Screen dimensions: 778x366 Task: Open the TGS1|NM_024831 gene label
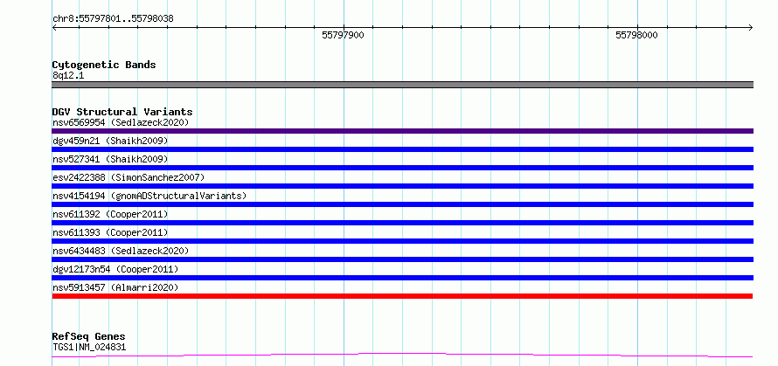[89, 347]
